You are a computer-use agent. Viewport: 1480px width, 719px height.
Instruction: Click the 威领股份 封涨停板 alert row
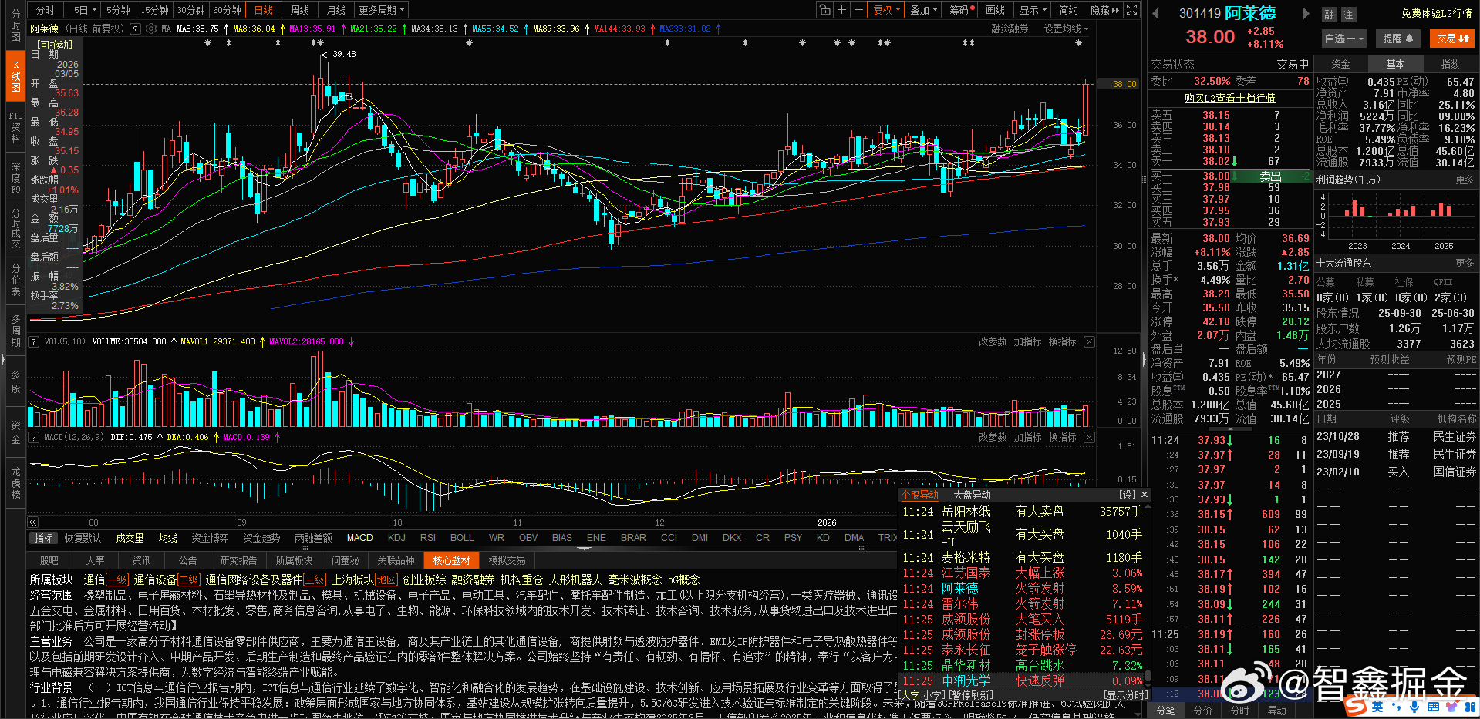[1022, 634]
